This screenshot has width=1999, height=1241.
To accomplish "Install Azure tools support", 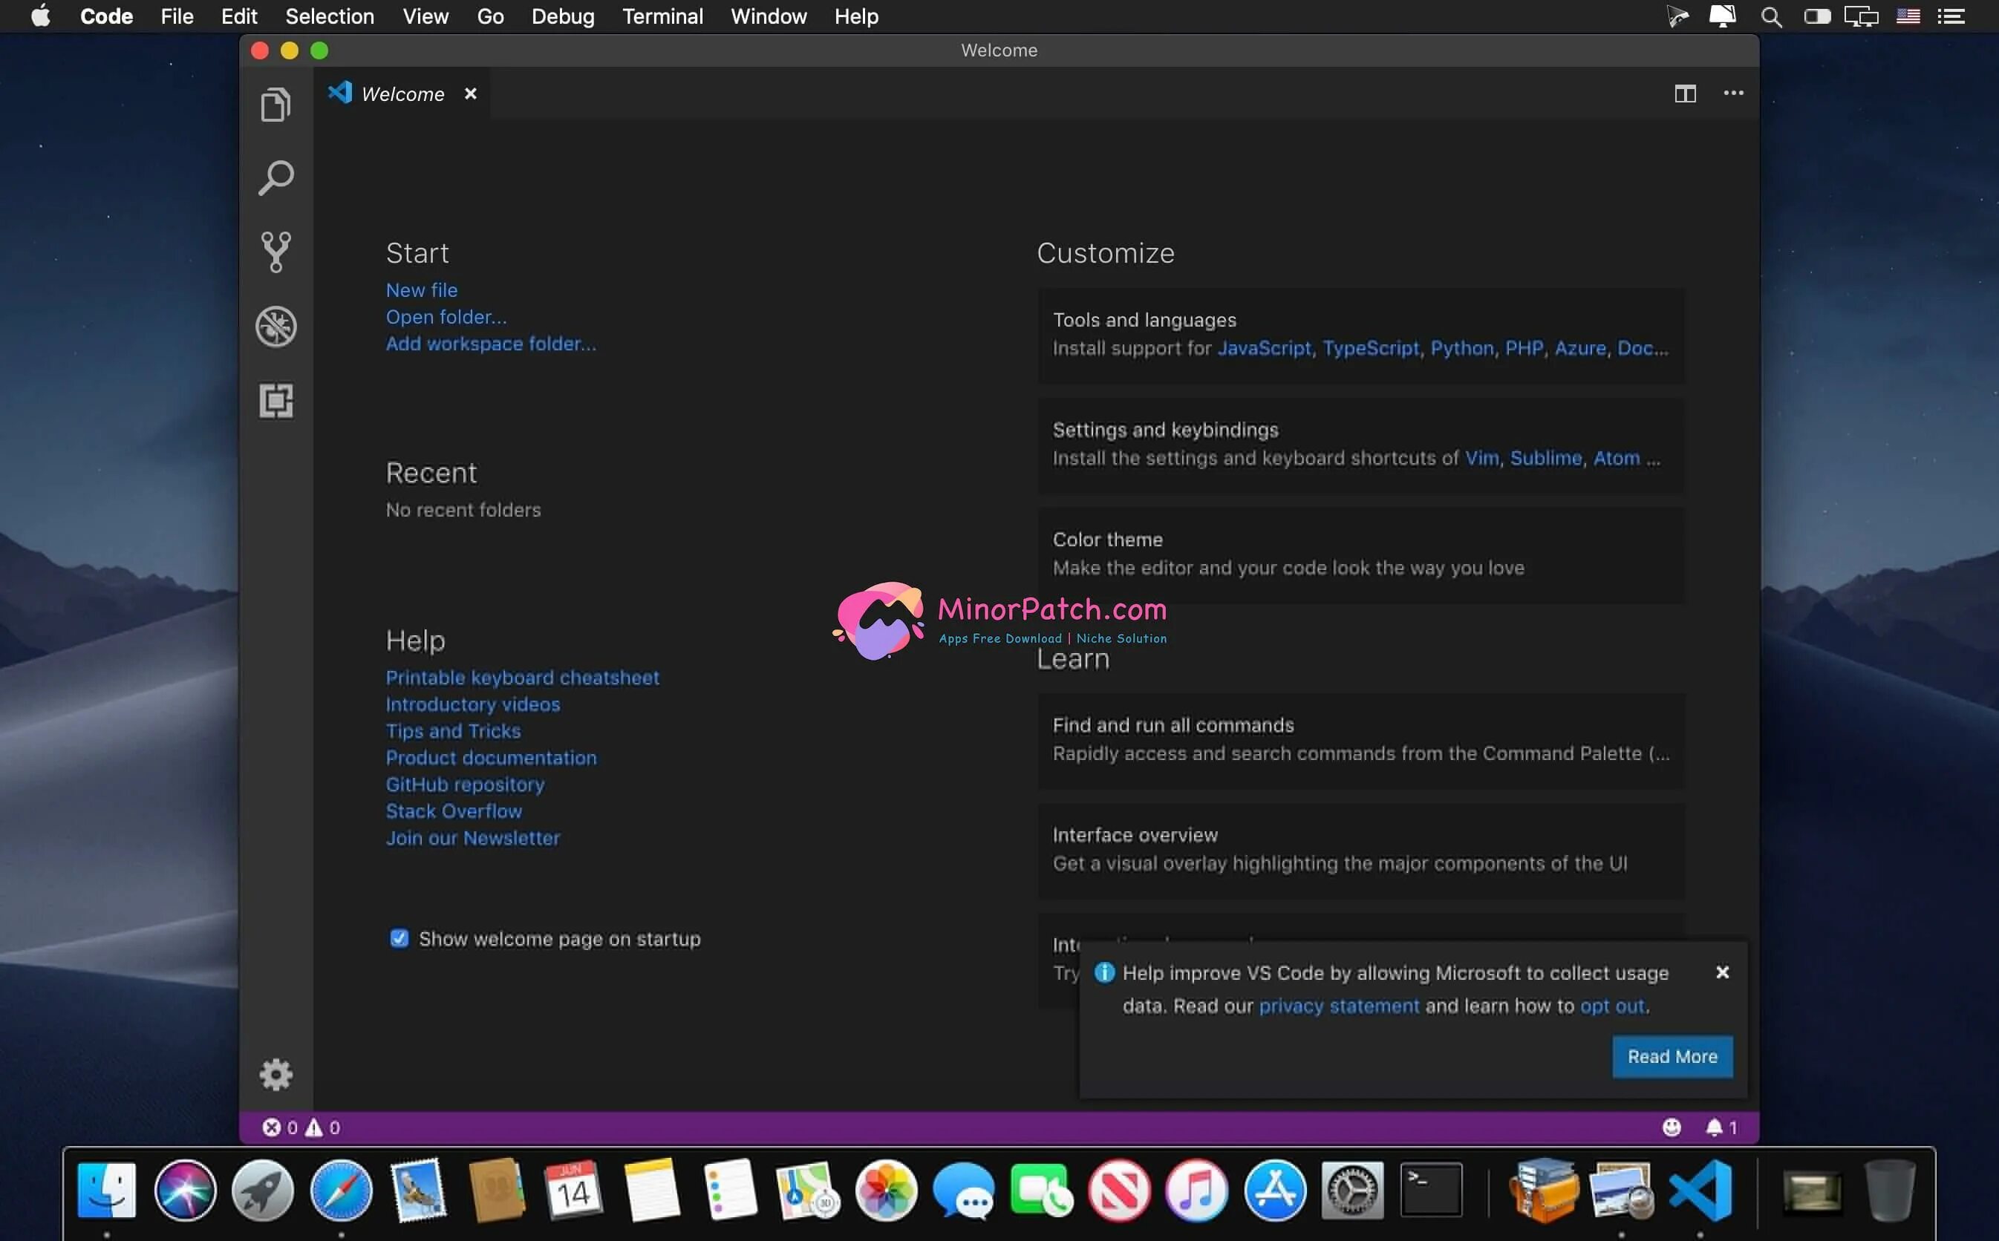I will point(1580,348).
